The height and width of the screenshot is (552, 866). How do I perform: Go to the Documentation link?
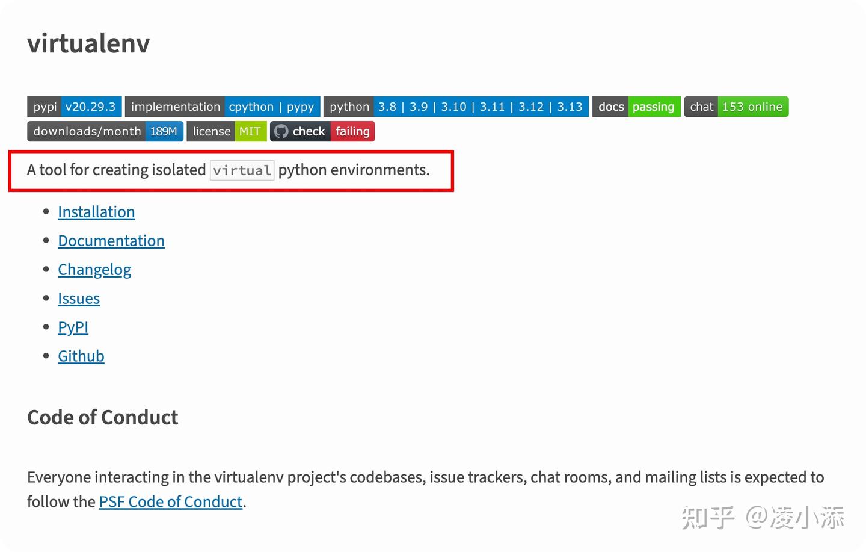111,241
